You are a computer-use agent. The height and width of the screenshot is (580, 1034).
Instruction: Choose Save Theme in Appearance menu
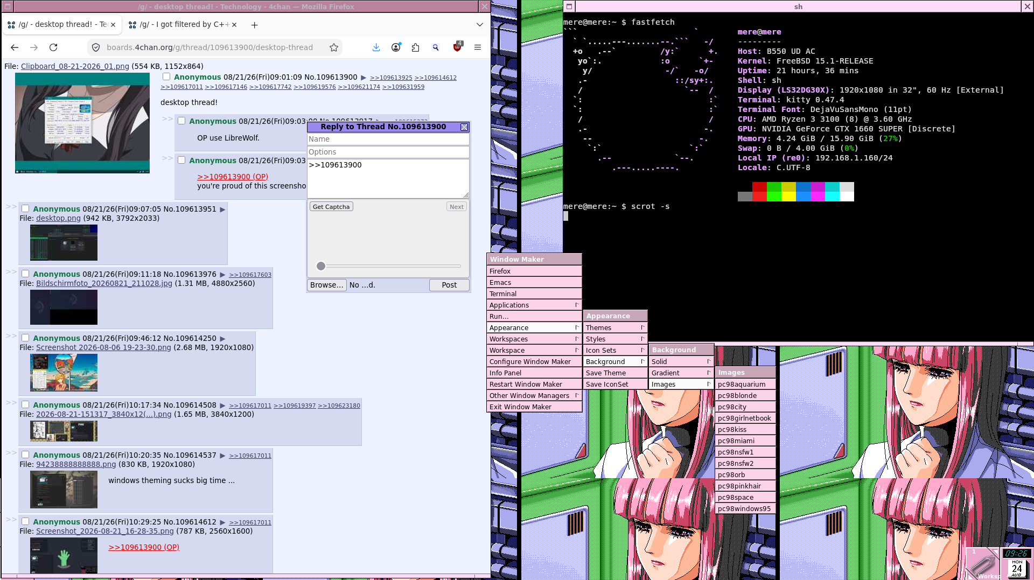click(x=615, y=373)
